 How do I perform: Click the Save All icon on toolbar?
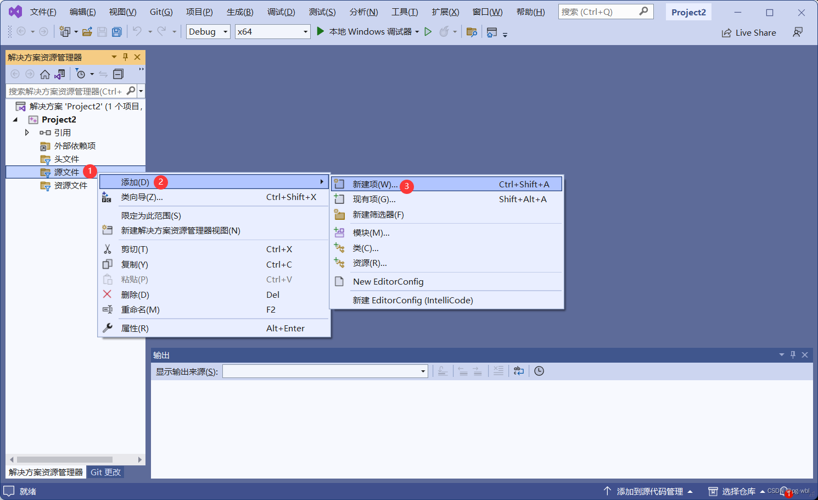(116, 31)
